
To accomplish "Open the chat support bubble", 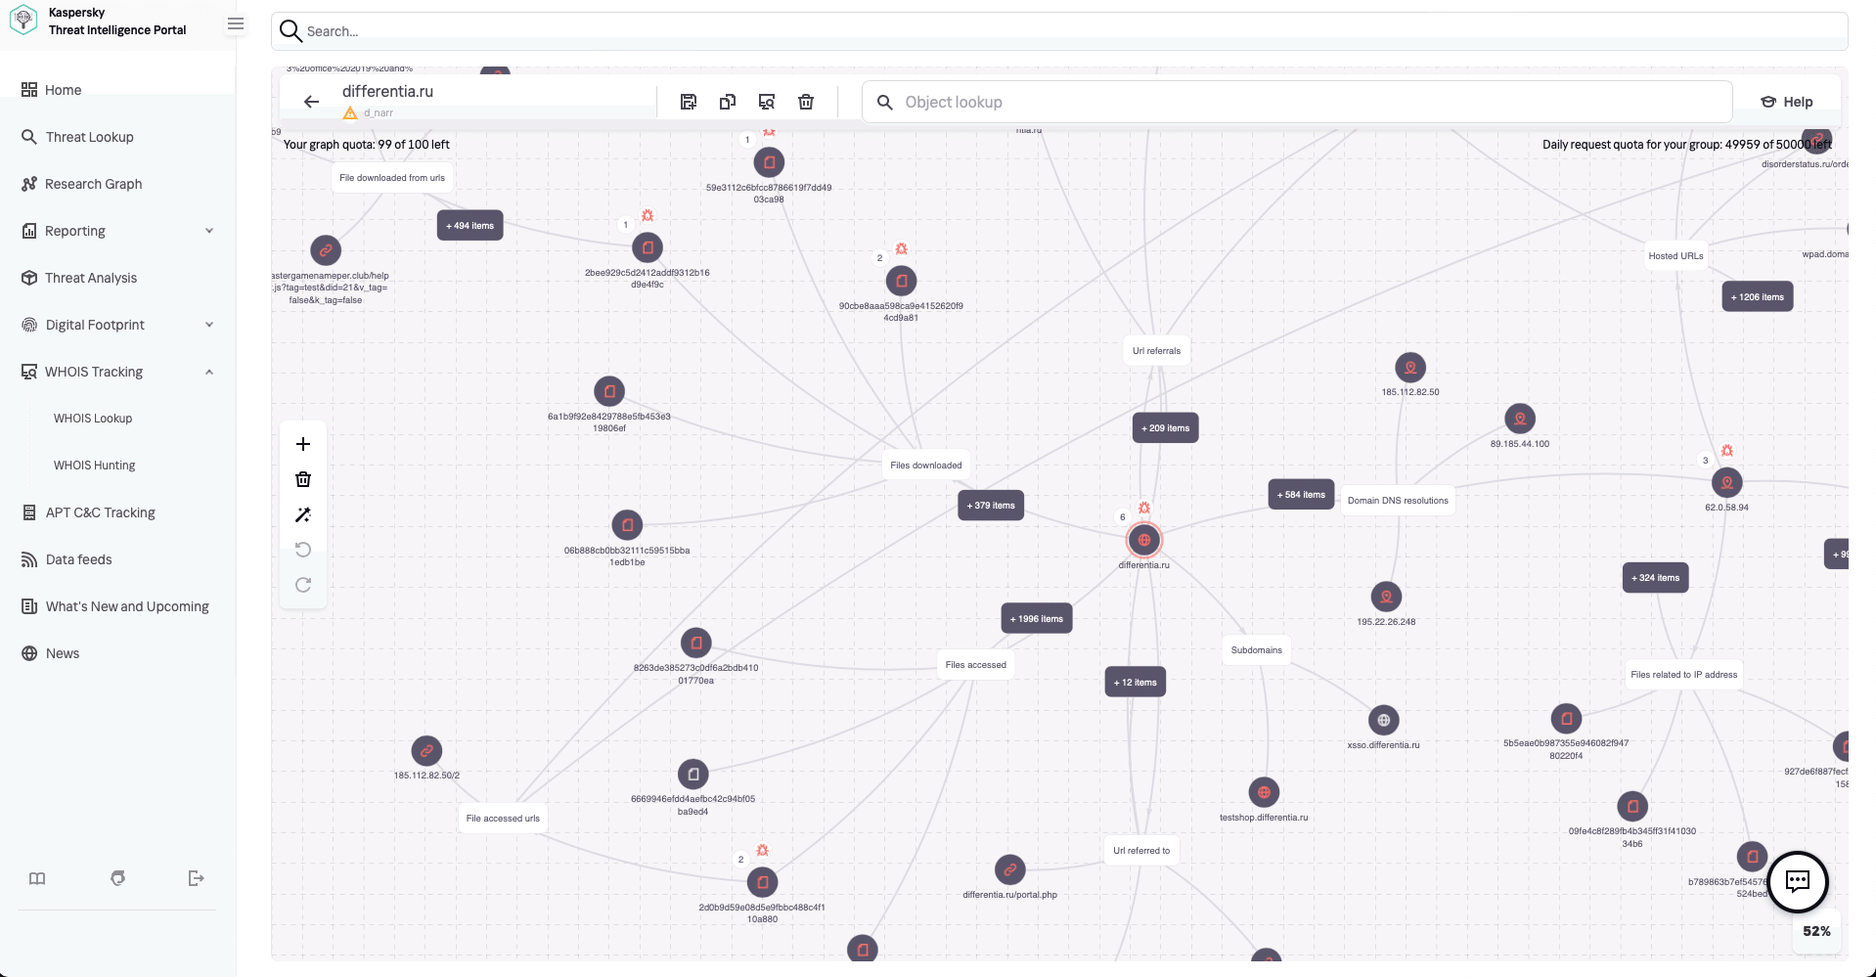I will coord(1798,881).
